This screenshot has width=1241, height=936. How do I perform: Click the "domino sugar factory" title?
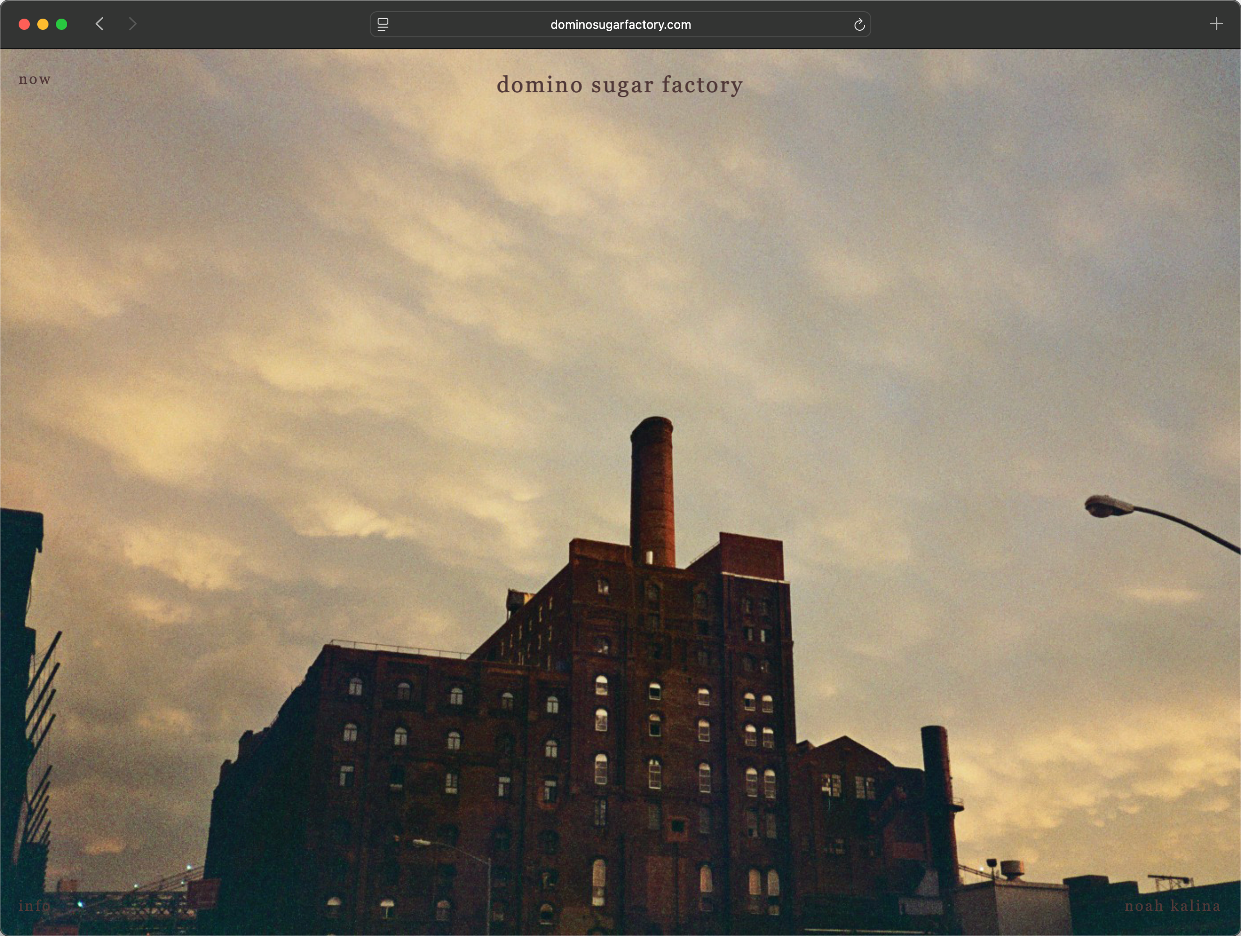(x=620, y=85)
